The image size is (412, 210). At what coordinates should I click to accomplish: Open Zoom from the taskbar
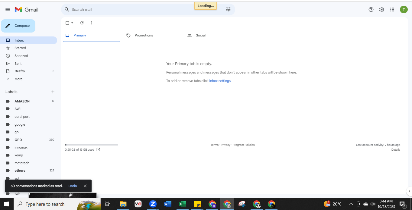pos(153,204)
